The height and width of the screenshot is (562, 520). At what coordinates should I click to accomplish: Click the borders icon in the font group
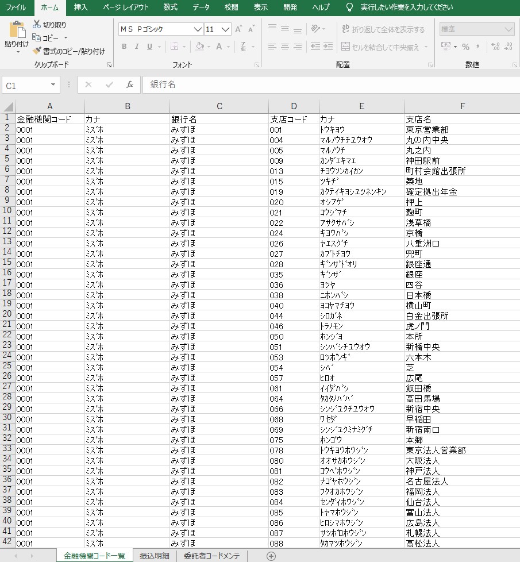174,47
